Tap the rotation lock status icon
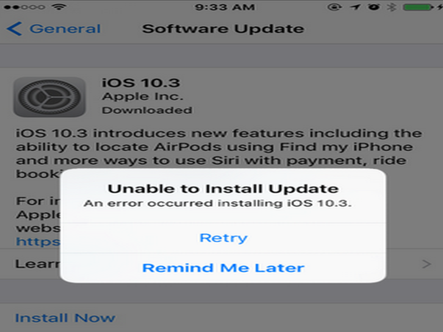This screenshot has height=332, width=443. pyautogui.click(x=335, y=7)
